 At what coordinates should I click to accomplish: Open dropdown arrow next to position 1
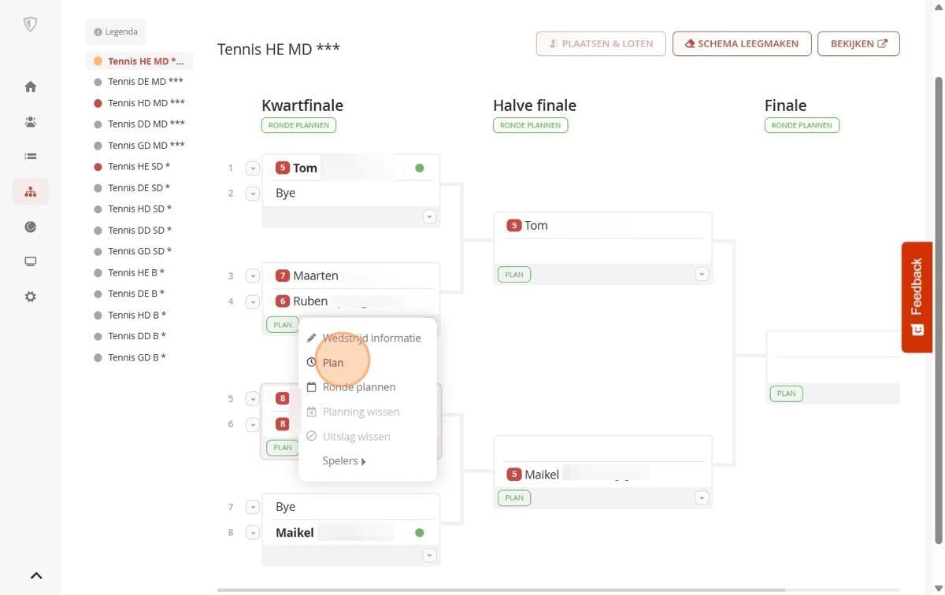click(x=253, y=168)
